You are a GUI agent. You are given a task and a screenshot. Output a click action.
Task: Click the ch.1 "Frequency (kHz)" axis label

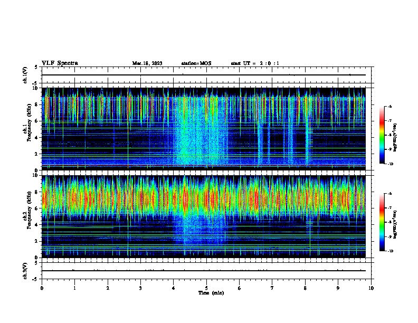[x=30, y=122]
